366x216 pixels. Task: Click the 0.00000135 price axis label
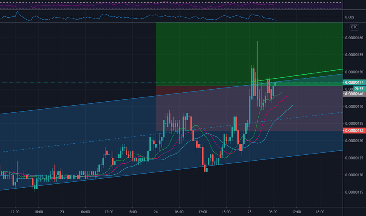point(354,124)
